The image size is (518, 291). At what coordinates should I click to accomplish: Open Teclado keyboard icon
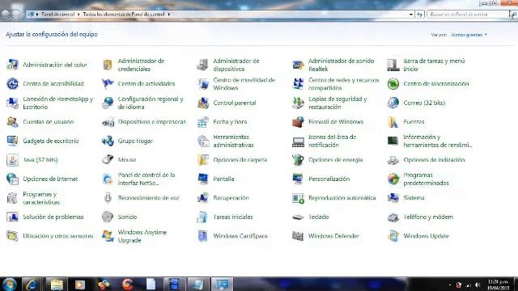click(x=298, y=217)
